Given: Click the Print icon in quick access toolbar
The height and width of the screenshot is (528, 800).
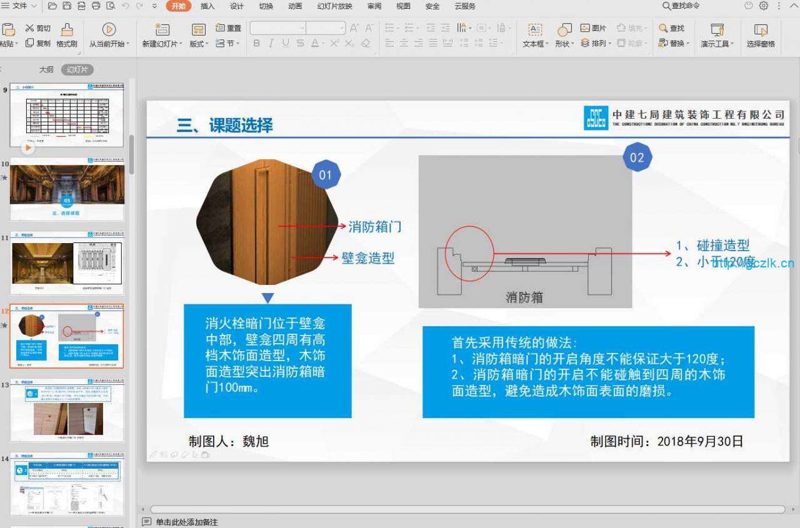Looking at the screenshot, I should 96,6.
